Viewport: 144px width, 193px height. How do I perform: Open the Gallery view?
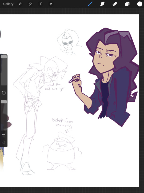coord(8,4)
